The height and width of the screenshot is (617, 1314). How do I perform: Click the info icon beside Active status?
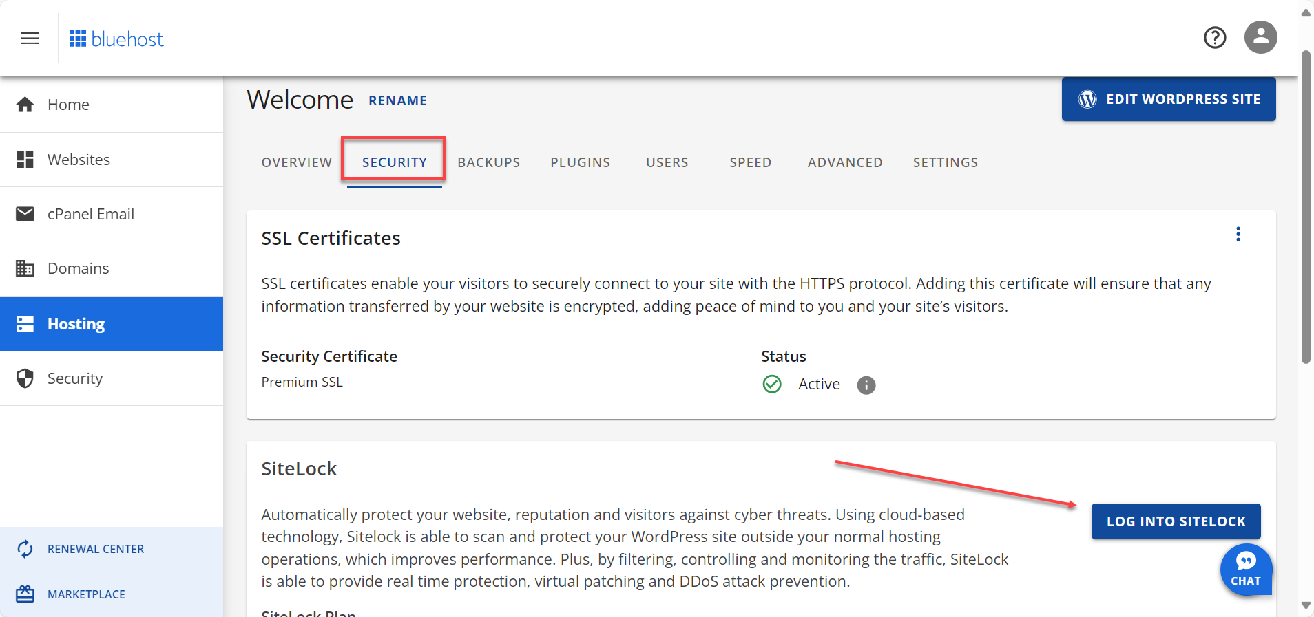pos(866,385)
